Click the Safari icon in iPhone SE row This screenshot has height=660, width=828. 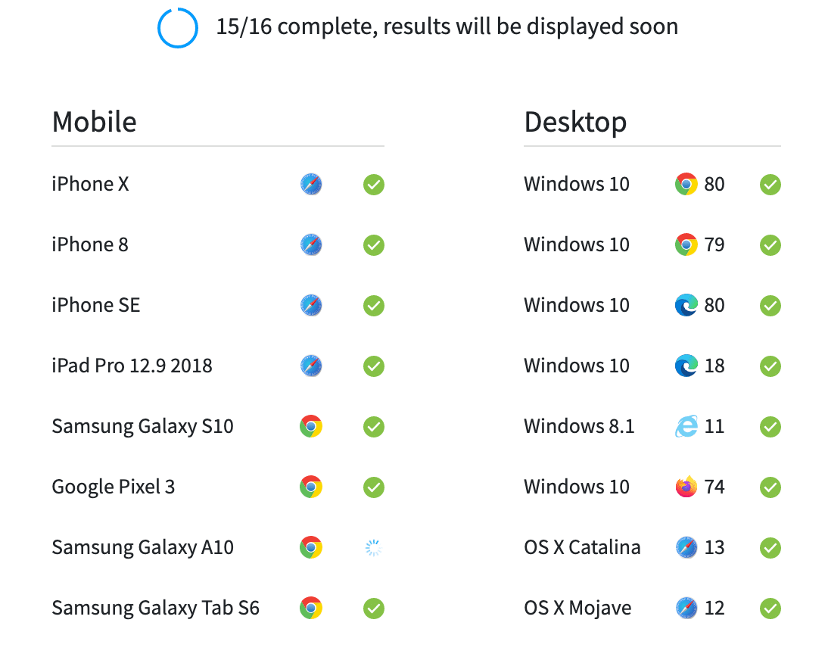(311, 305)
